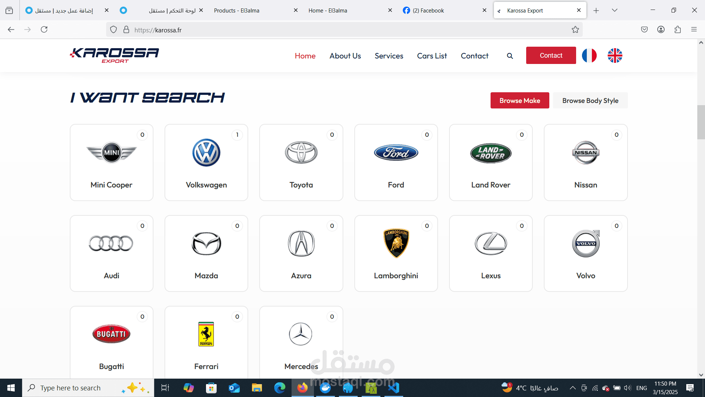Screen dimensions: 705x397
Task: Show hidden system tray icons chevron
Action: (572, 388)
